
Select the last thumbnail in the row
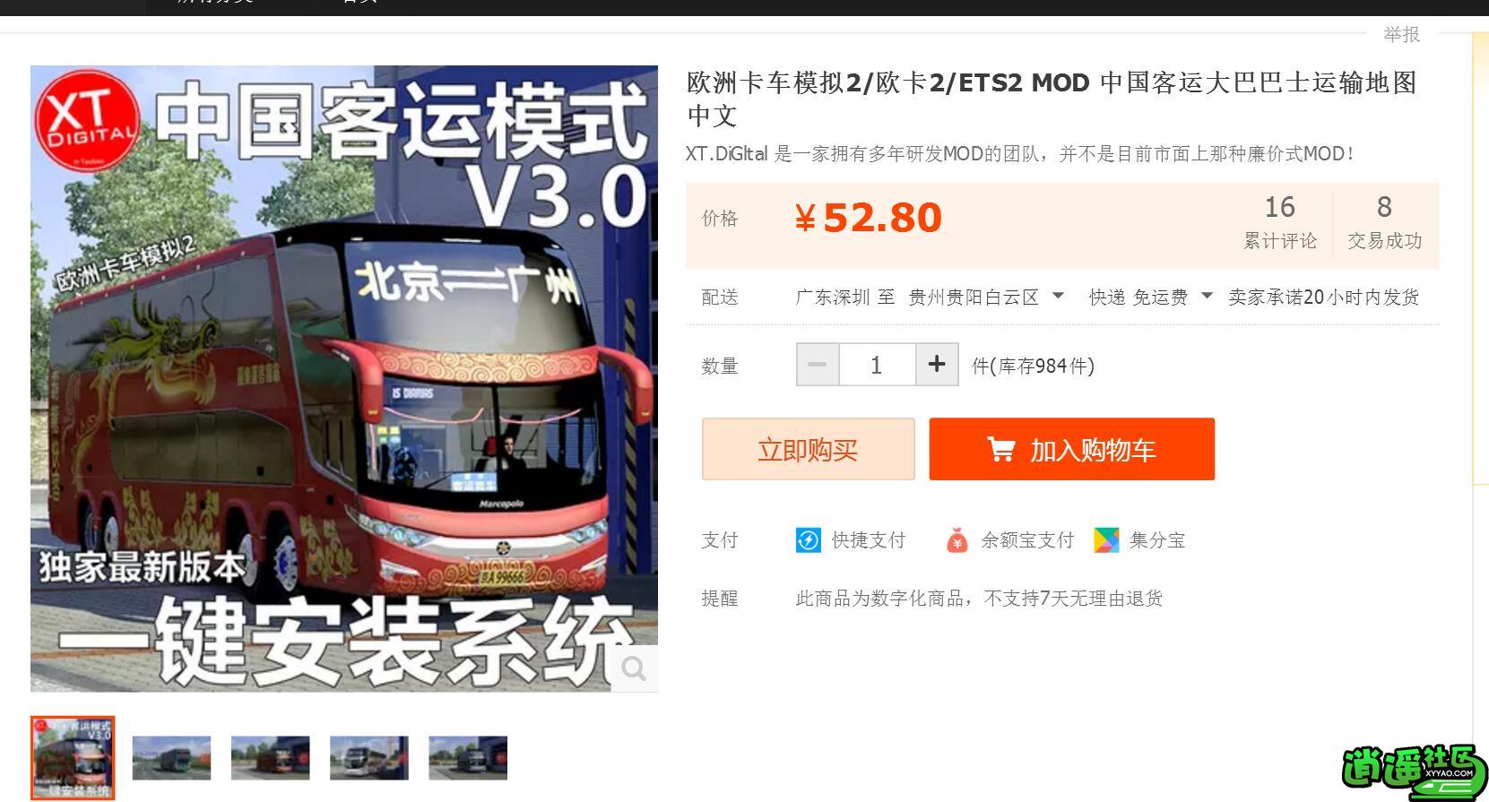coord(468,758)
